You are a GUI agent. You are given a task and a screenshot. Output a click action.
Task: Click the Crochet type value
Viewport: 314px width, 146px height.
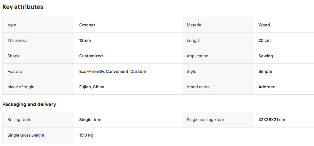click(x=87, y=25)
